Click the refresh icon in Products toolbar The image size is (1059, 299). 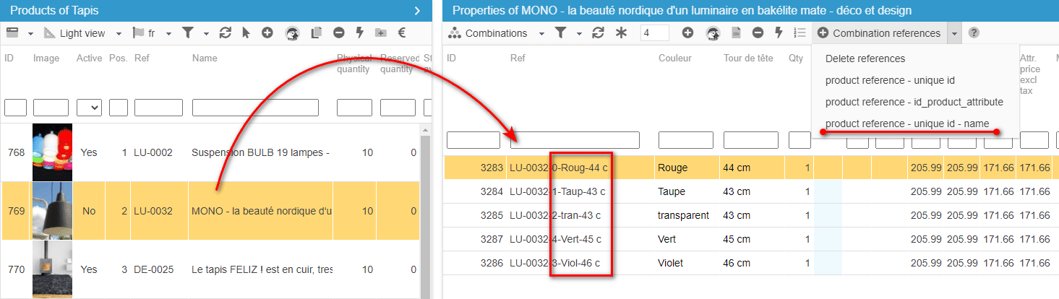226,33
